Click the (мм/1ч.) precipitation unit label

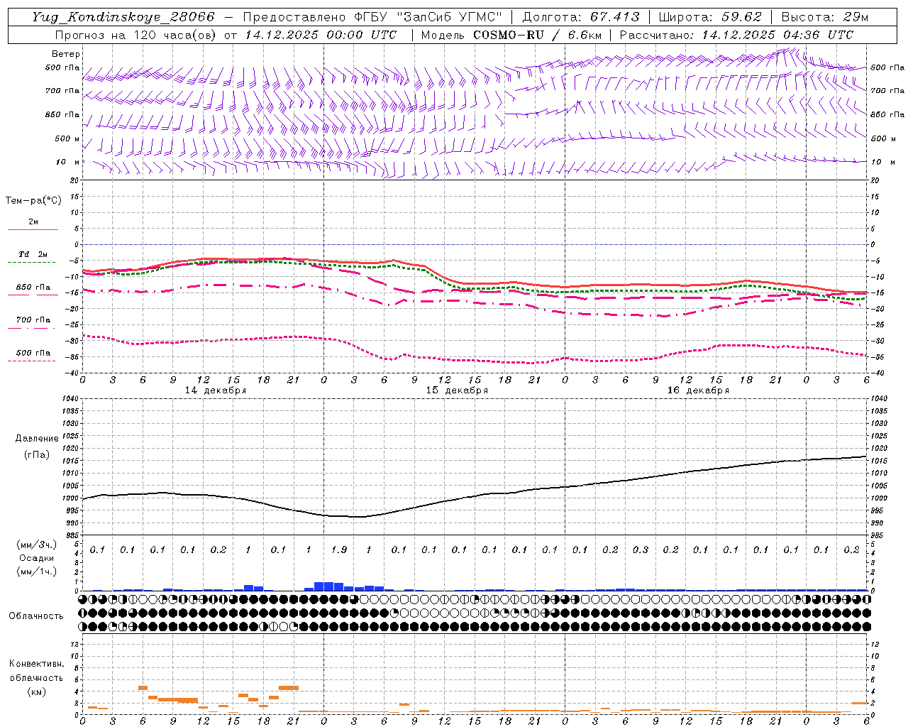point(36,572)
